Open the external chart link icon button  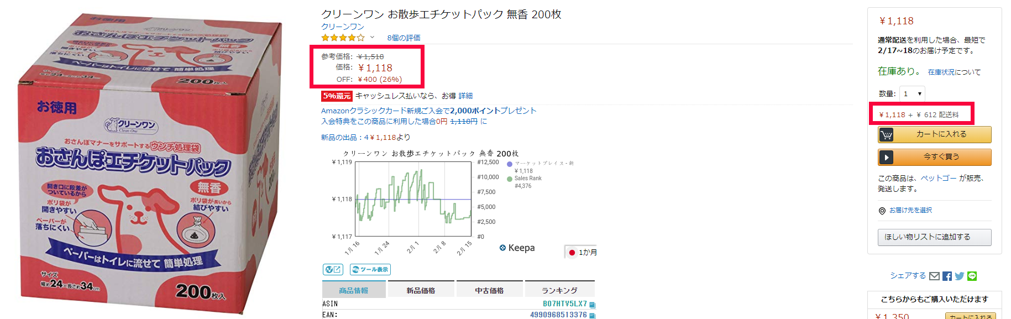point(333,270)
